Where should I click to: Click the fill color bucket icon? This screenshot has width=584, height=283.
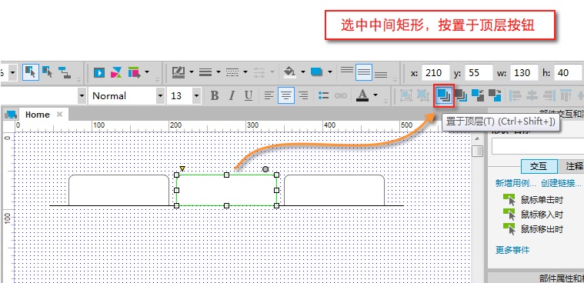coord(290,72)
